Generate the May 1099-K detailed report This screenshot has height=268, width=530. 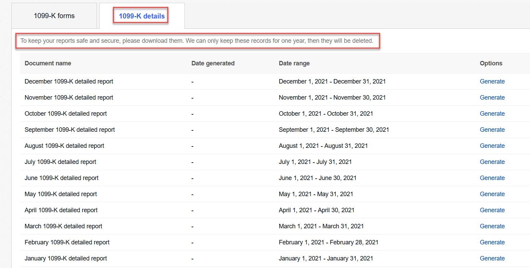click(492, 194)
